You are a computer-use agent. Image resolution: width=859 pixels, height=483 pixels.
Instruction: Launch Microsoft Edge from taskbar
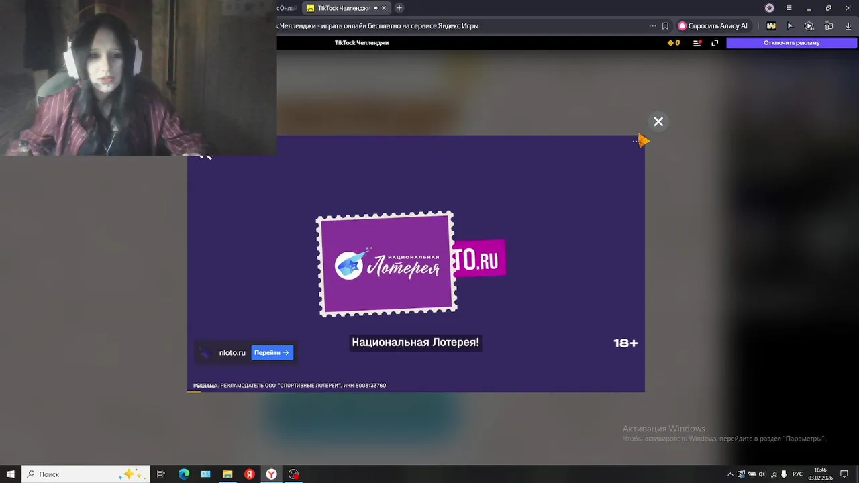tap(184, 474)
